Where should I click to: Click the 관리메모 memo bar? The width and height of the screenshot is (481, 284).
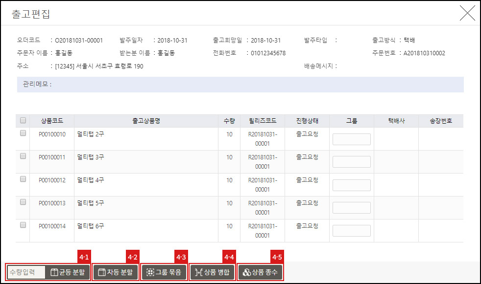coord(240,84)
